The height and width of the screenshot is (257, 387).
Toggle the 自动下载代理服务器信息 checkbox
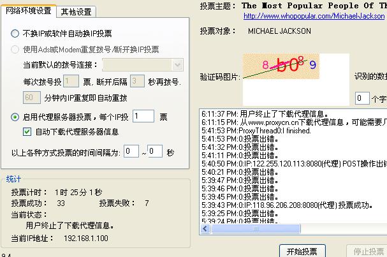point(27,132)
